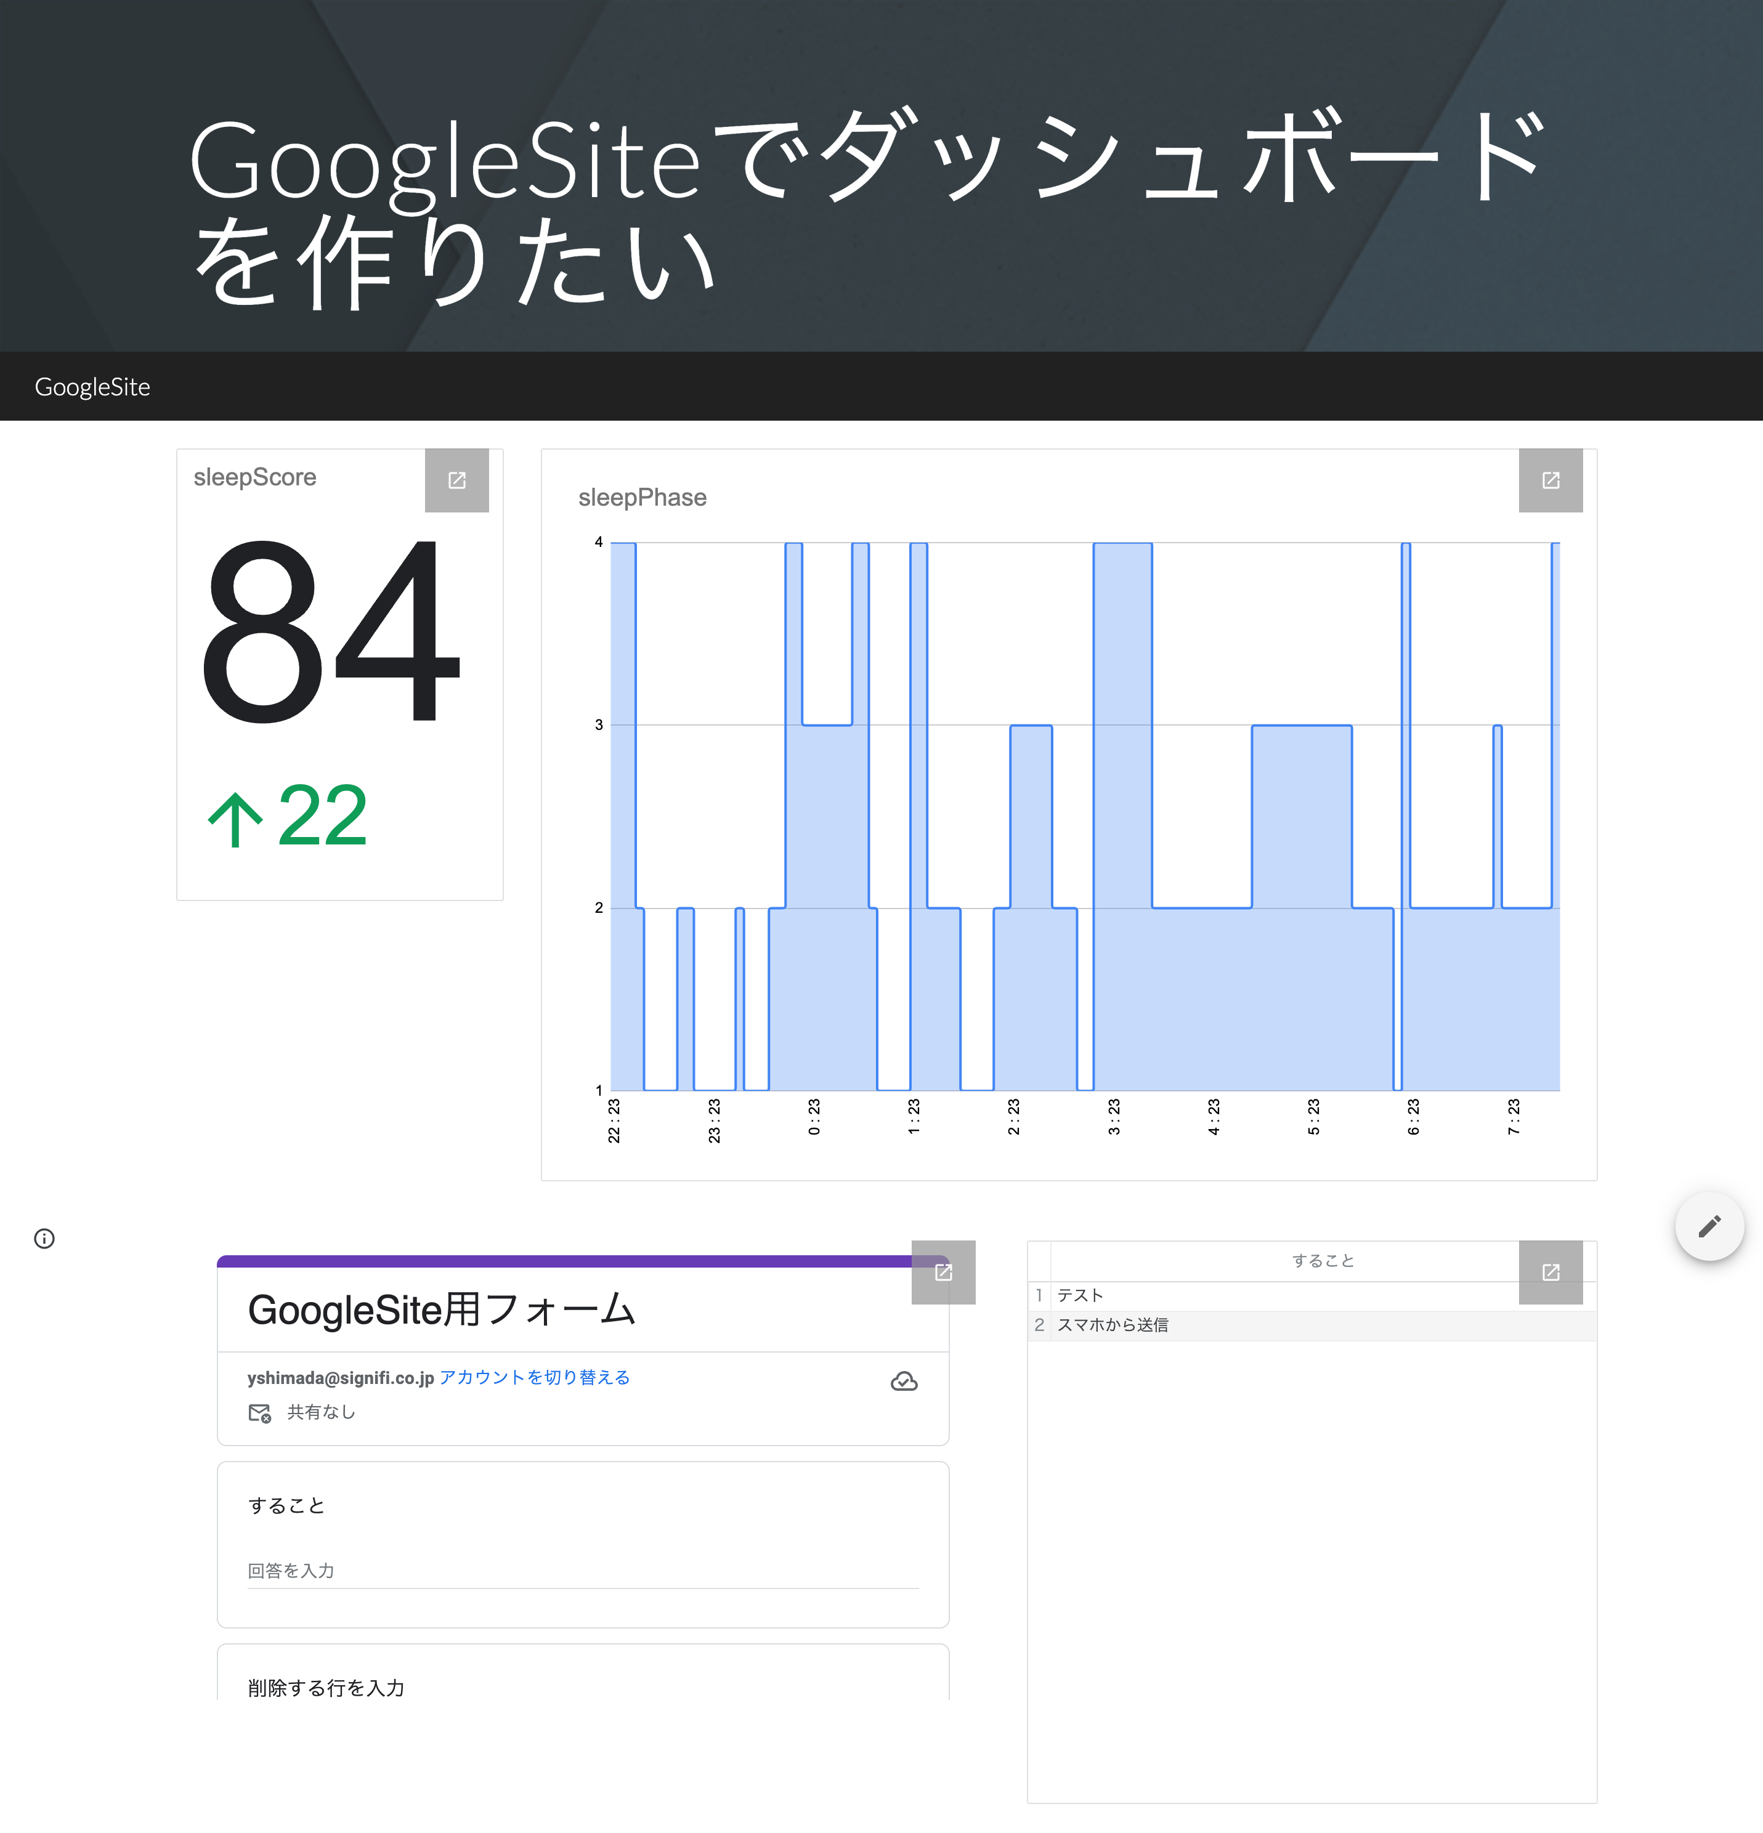The width and height of the screenshot is (1763, 1833).
Task: Click アカウントを切り替える link
Action: point(534,1377)
